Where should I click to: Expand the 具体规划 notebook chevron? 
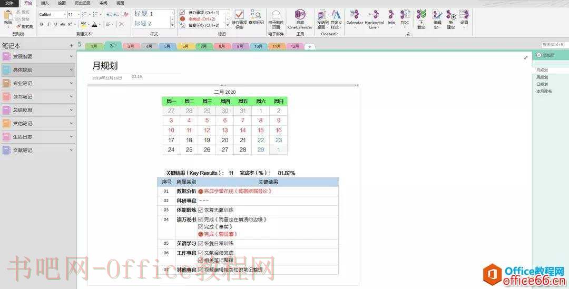(71, 69)
